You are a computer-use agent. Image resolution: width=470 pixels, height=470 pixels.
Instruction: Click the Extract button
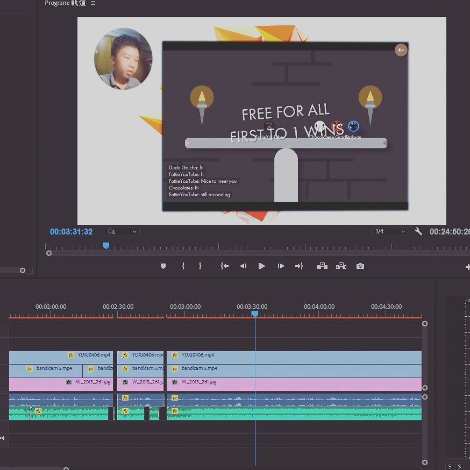341,266
